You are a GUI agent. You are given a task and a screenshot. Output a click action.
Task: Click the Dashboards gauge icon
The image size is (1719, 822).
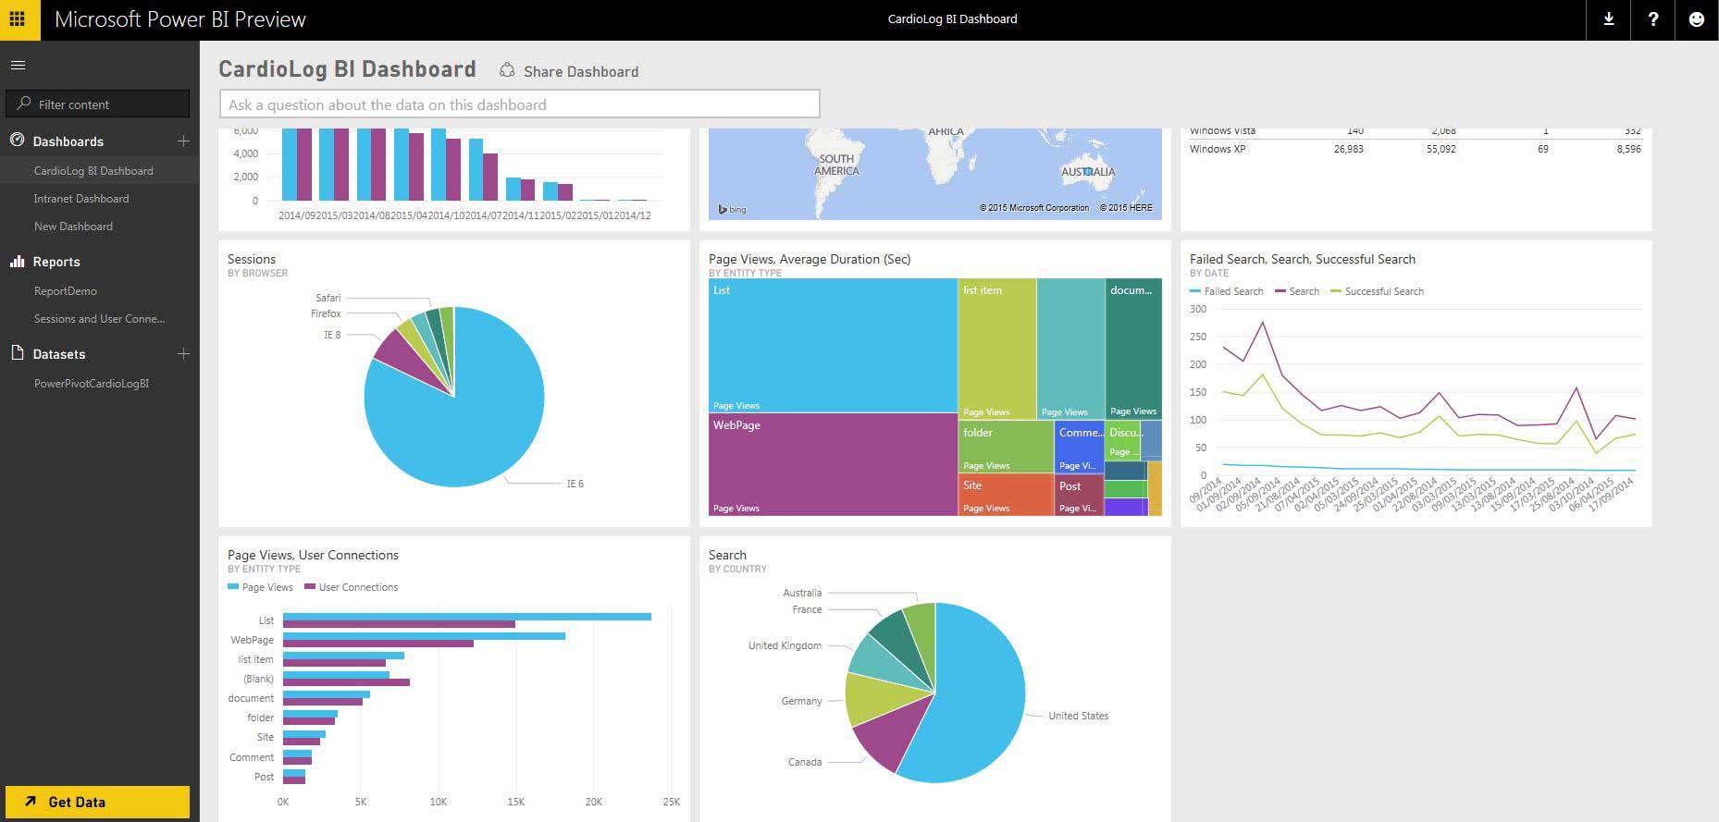(x=17, y=141)
